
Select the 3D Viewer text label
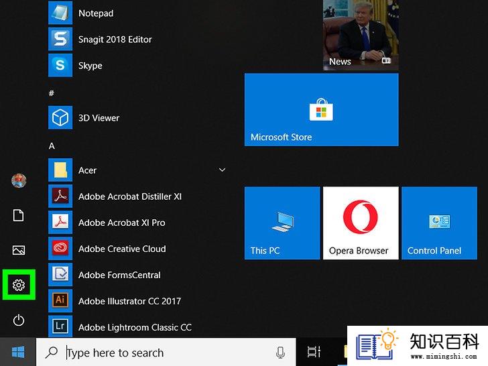[99, 118]
